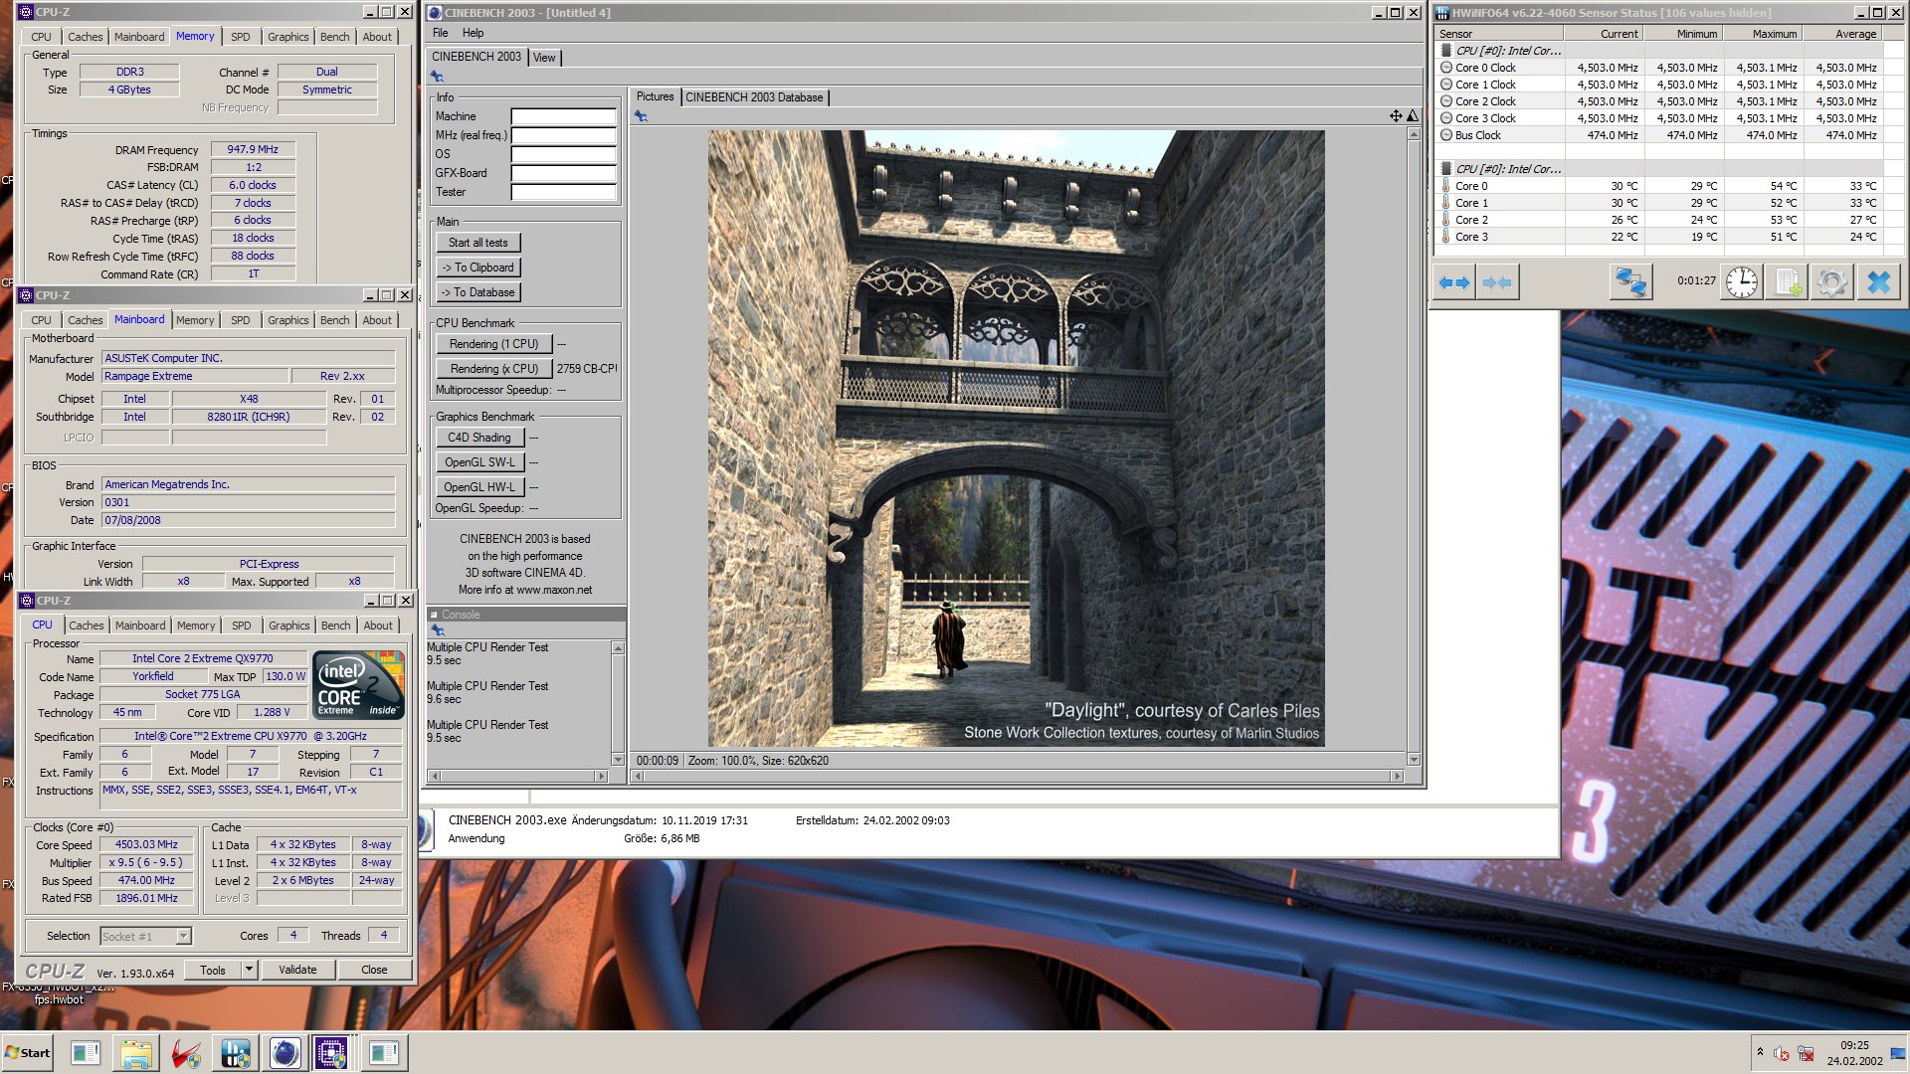This screenshot has width=1910, height=1074.
Task: Click picture panel horizontal scrollbar right arrow
Action: point(1397,776)
